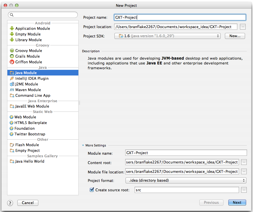Viewport: 253px width, 212px height.
Task: Click the Cancel button
Action: point(28,203)
